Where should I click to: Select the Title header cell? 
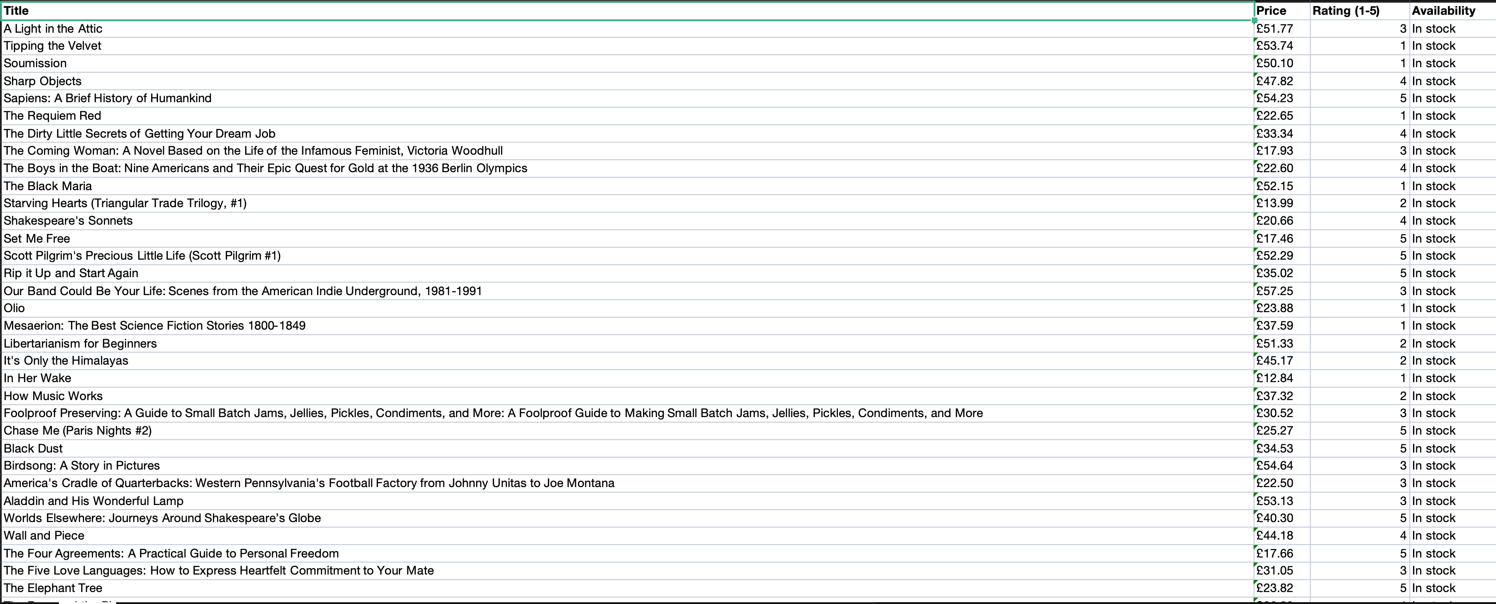627,11
